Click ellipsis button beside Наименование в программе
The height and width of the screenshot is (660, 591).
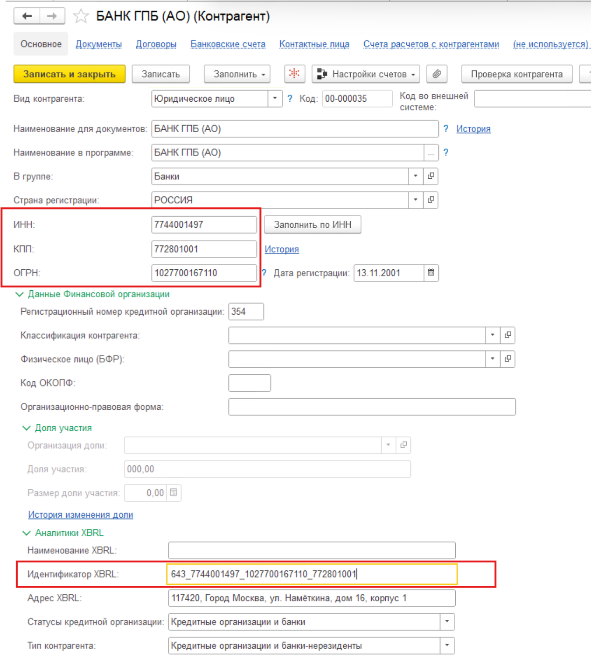point(431,153)
